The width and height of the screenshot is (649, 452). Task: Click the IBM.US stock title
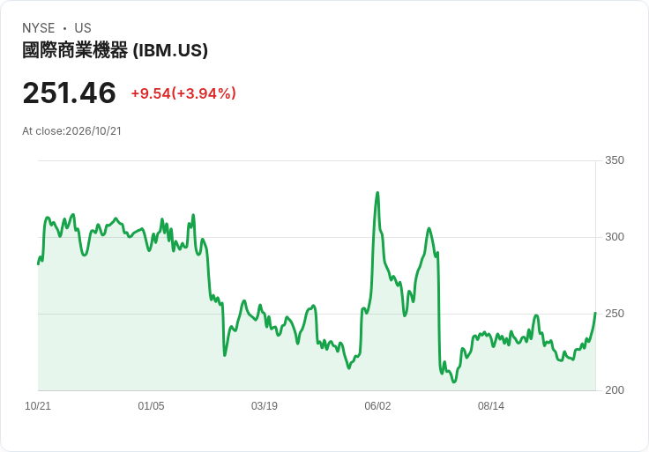pyautogui.click(x=115, y=50)
